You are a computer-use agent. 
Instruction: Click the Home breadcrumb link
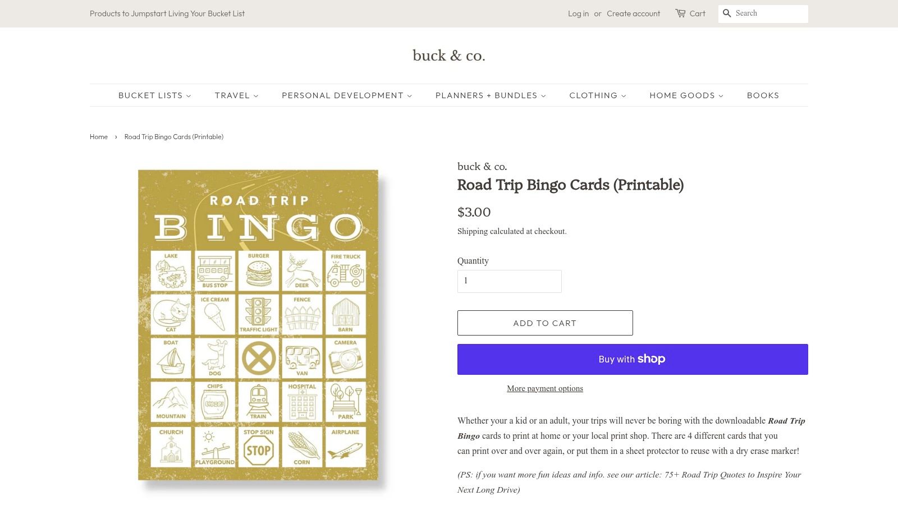(99, 137)
